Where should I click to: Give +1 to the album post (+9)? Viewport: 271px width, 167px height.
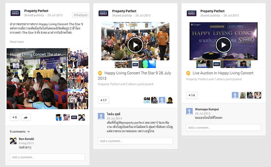tap(14, 118)
